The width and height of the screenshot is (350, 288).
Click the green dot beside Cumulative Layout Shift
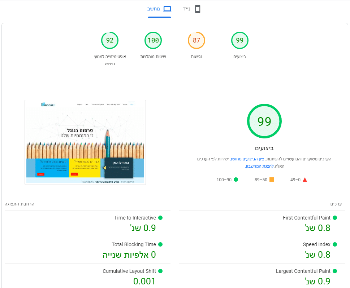160,271
